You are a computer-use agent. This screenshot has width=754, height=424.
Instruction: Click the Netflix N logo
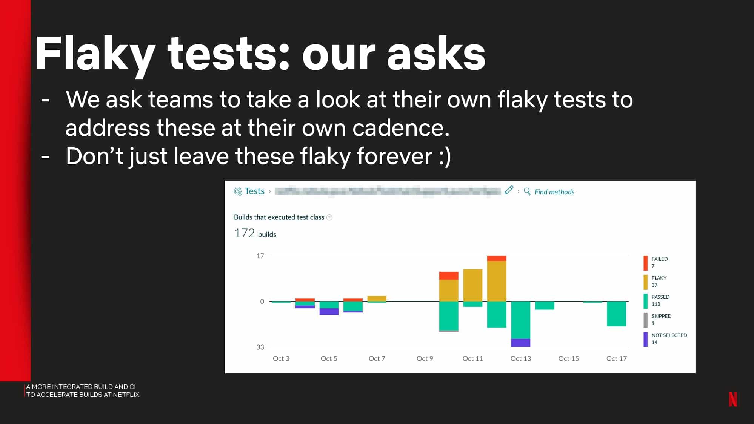click(x=733, y=399)
